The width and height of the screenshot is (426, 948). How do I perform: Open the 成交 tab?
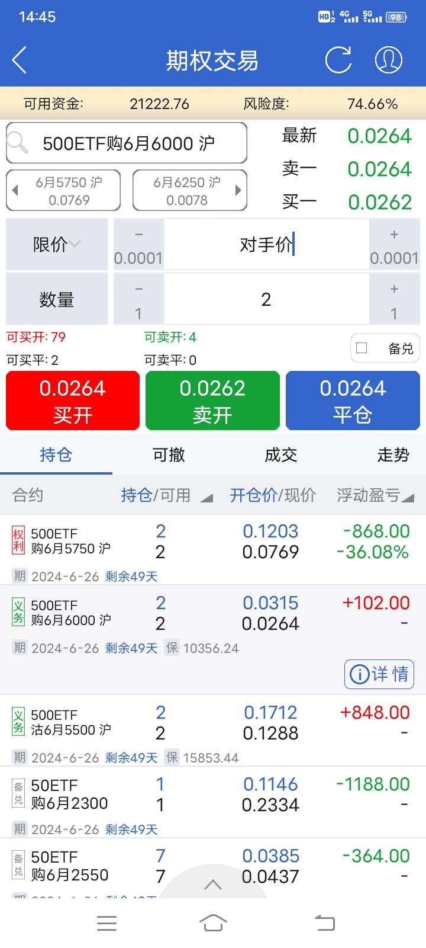tap(280, 455)
